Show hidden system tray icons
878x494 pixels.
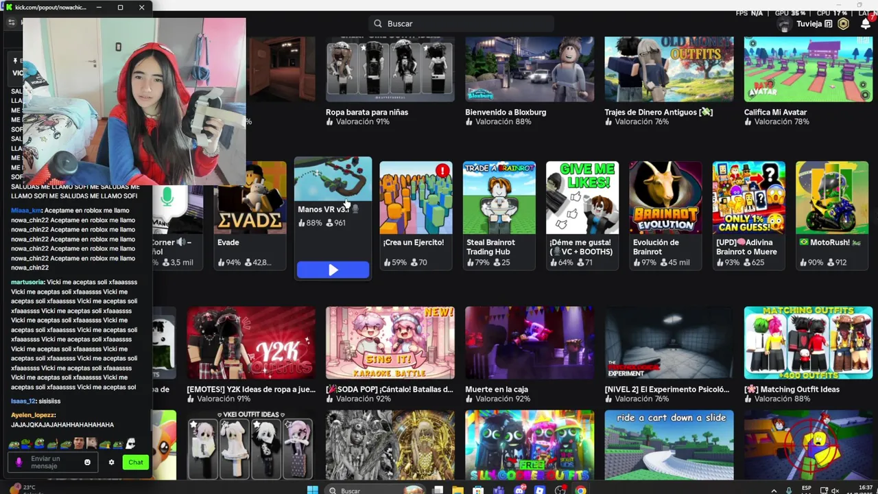[x=774, y=491]
